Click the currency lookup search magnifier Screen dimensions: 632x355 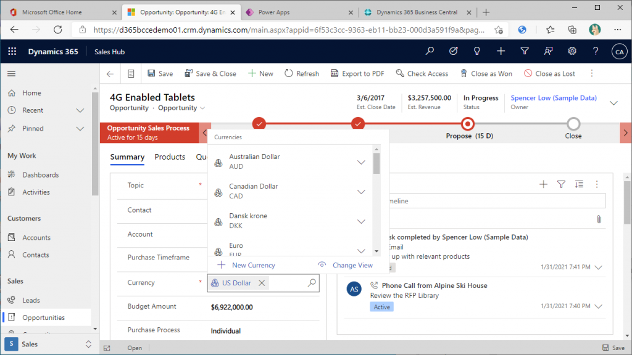pyautogui.click(x=312, y=283)
